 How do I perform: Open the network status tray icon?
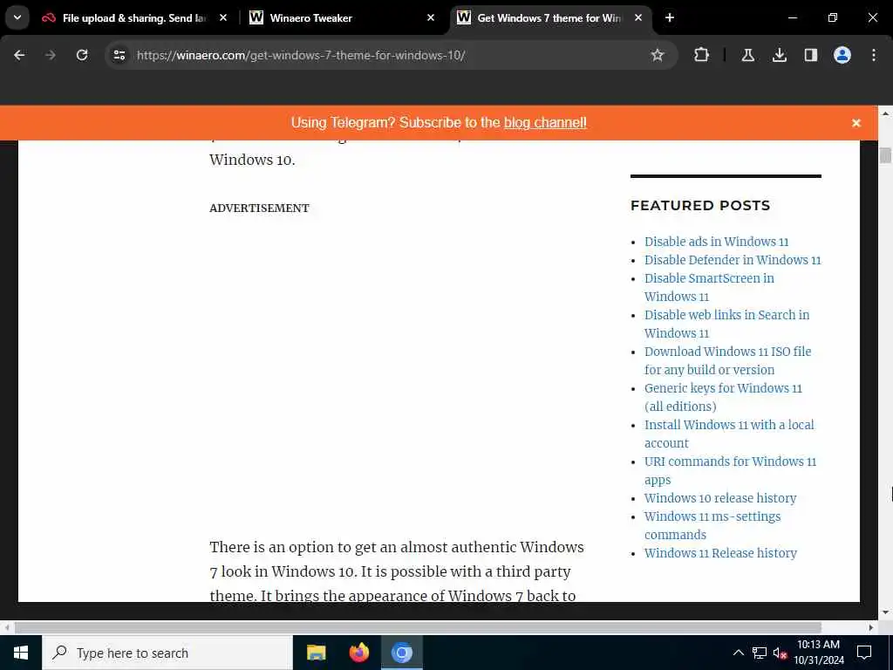[760, 653]
